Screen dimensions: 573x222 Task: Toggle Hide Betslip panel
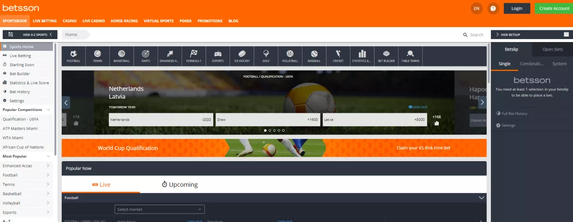[532, 34]
